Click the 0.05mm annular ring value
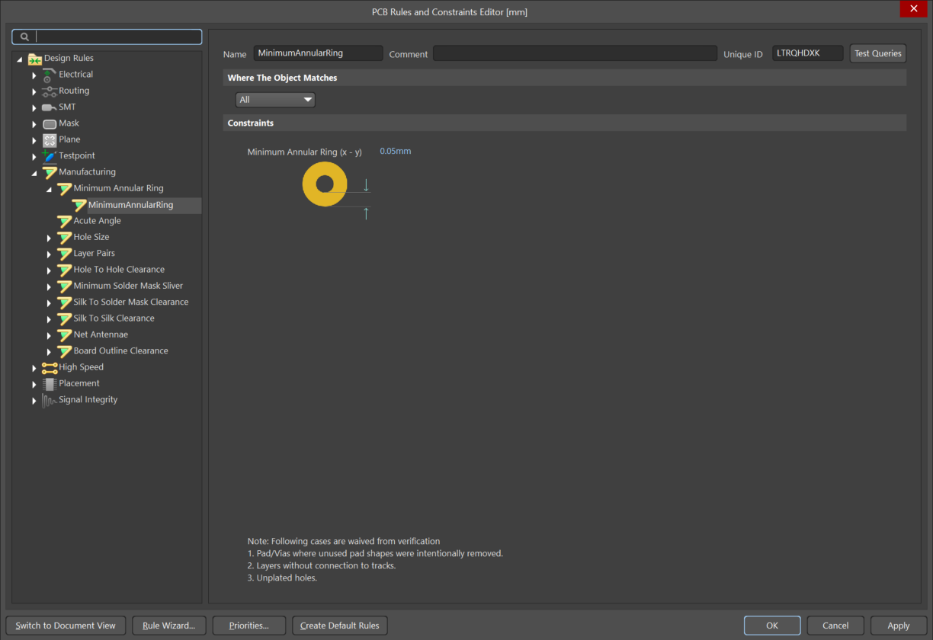 (x=395, y=151)
